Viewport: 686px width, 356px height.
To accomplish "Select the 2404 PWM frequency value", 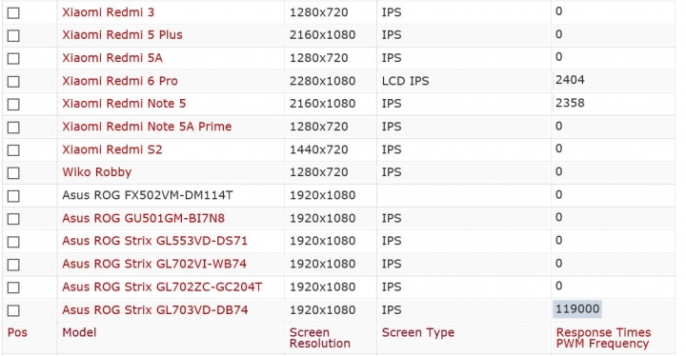I will (x=570, y=80).
